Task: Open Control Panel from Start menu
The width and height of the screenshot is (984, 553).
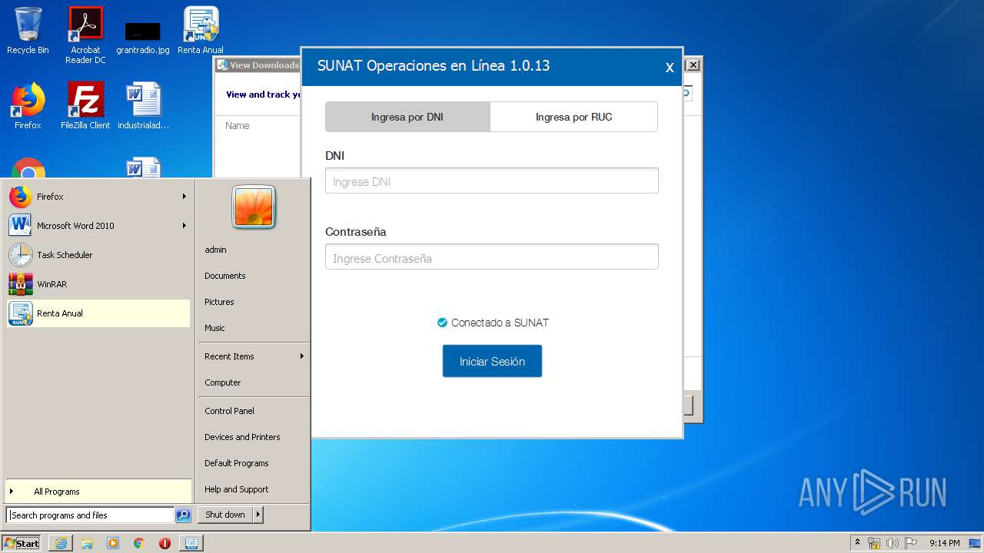Action: (229, 411)
